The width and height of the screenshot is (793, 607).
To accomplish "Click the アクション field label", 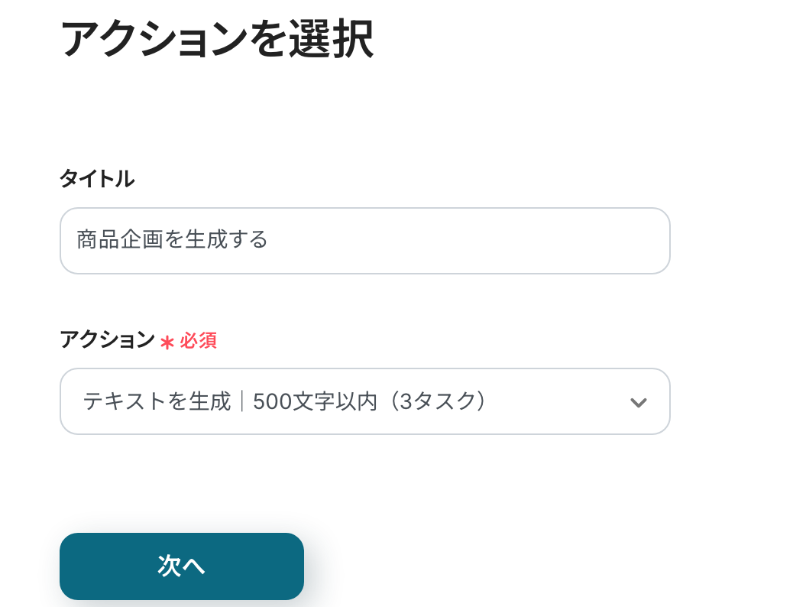I will click(107, 340).
